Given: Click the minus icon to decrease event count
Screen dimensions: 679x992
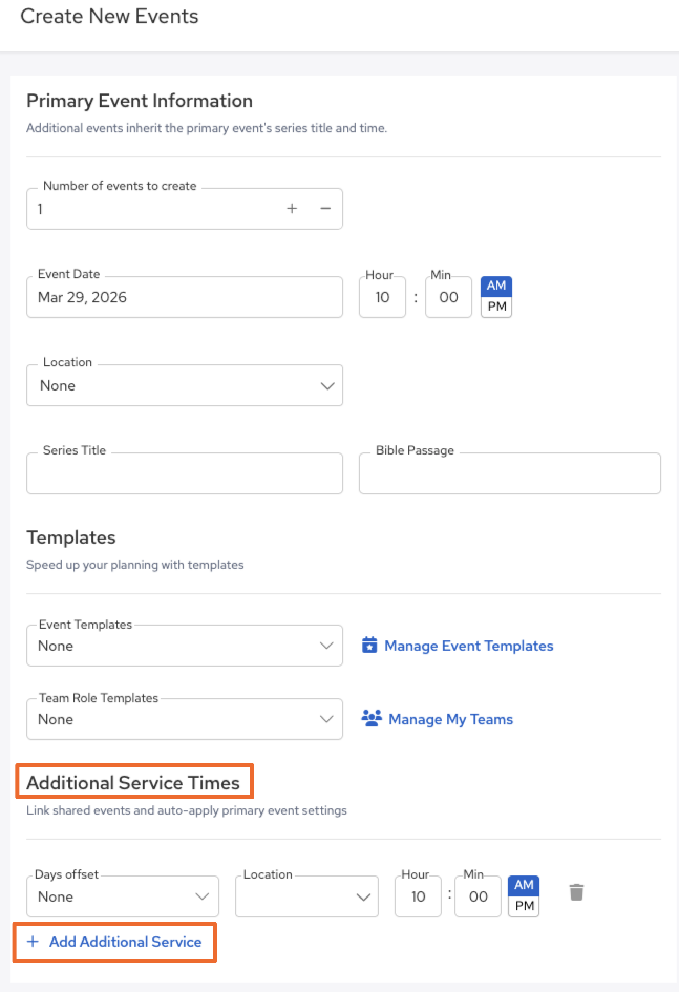Looking at the screenshot, I should (325, 208).
